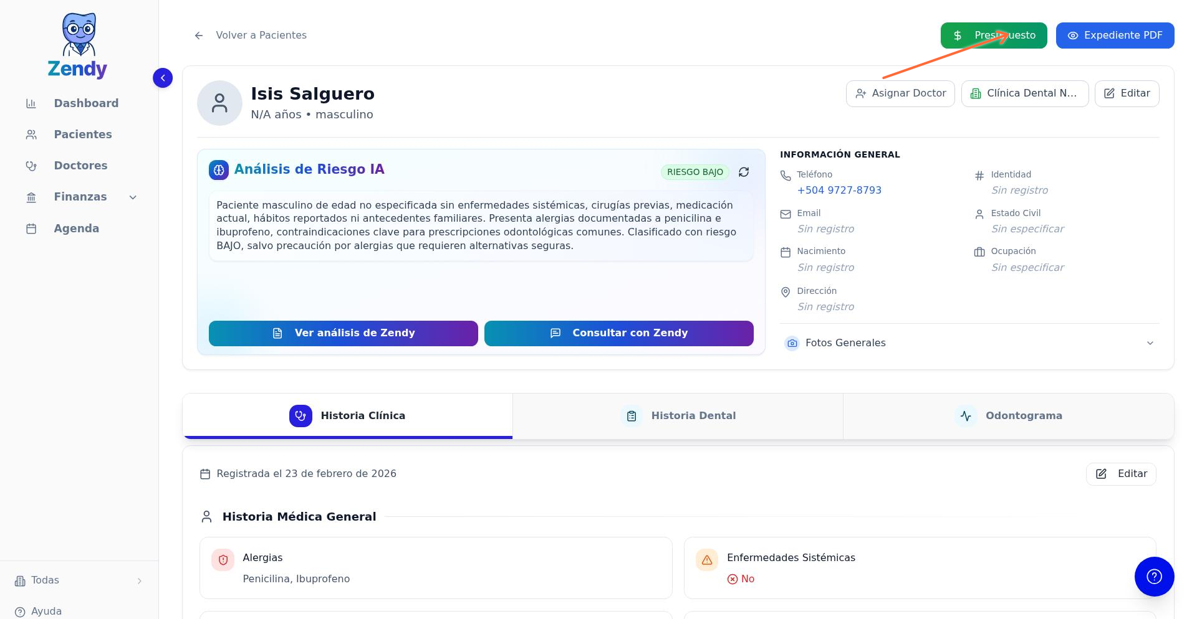
Task: Open the help question mark bubble
Action: [x=1154, y=577]
